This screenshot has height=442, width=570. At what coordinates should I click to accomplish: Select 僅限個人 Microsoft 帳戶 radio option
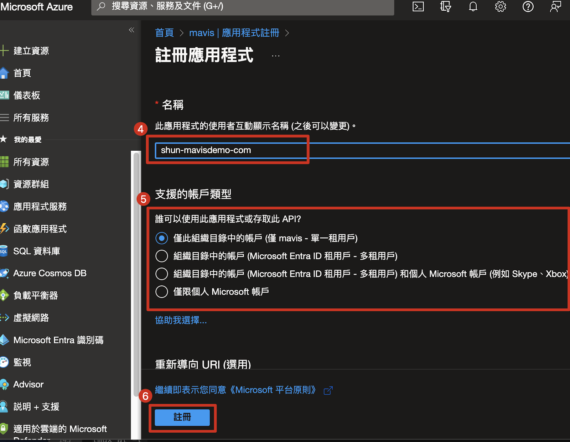pos(162,292)
